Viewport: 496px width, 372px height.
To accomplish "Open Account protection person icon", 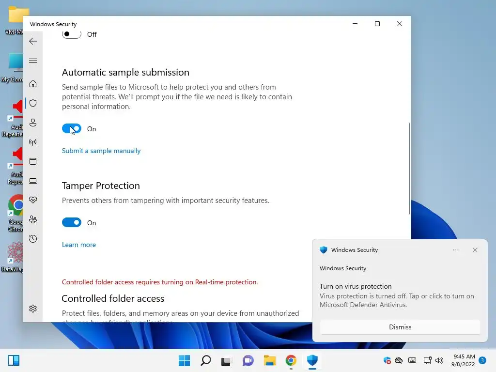I will (33, 123).
